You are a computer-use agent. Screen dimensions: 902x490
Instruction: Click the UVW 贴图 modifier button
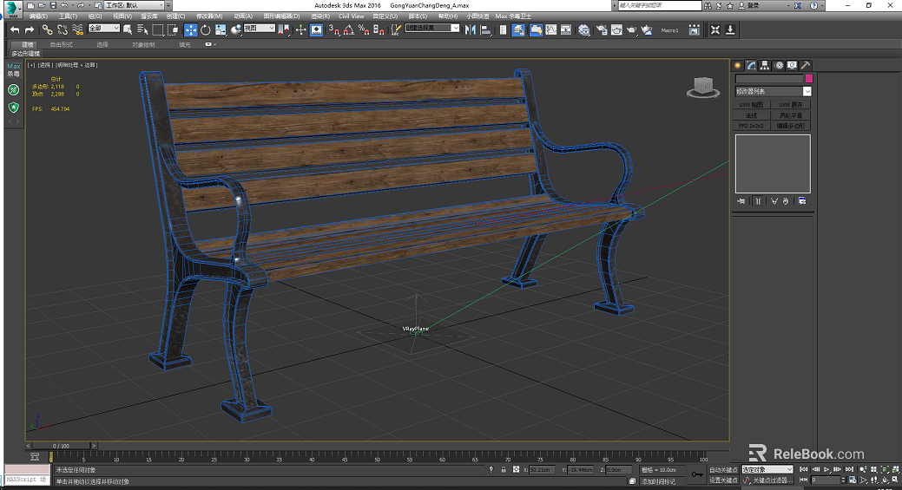click(751, 105)
